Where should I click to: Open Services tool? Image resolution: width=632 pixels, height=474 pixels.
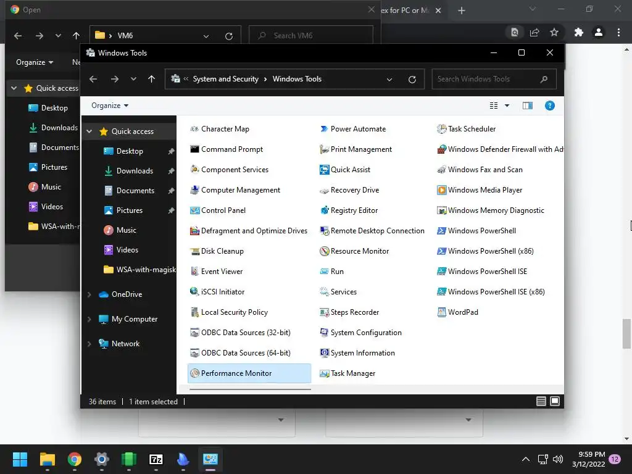[x=338, y=292]
